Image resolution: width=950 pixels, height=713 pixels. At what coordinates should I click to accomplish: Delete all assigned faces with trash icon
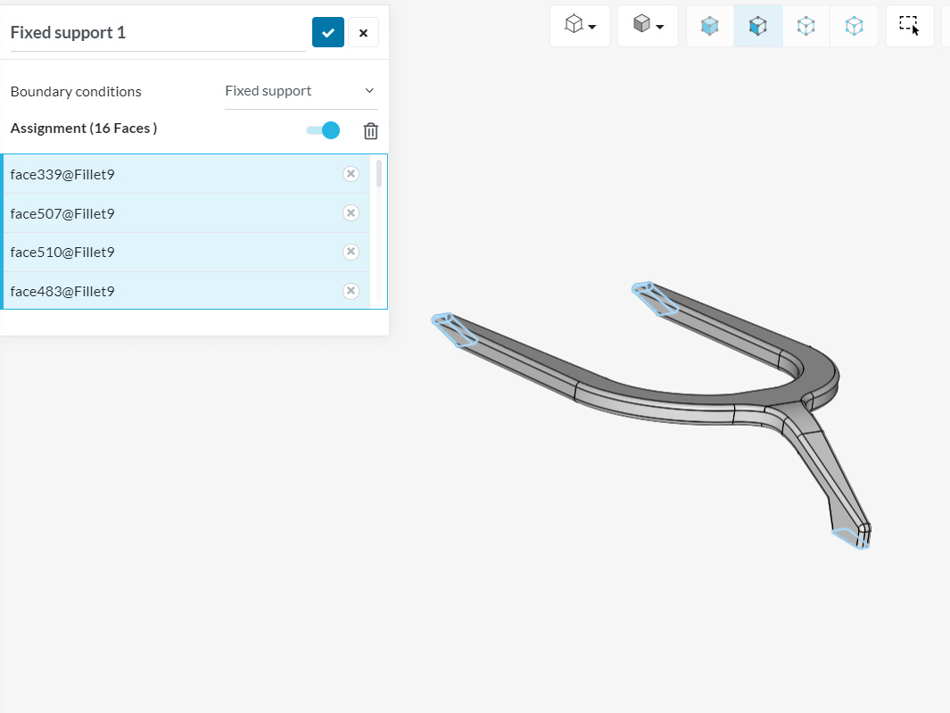(371, 130)
